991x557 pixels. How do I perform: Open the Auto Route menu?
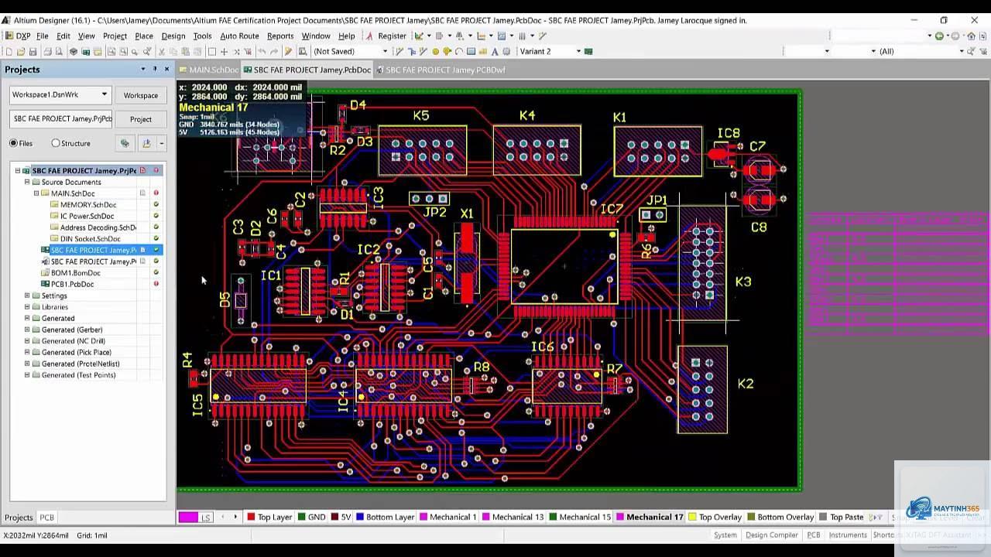[x=239, y=36]
